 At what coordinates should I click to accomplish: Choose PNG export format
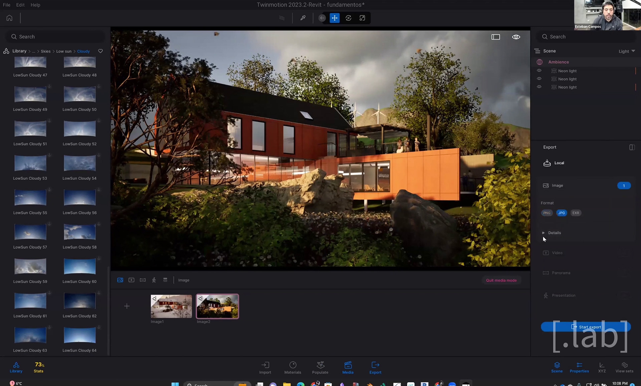coord(547,213)
